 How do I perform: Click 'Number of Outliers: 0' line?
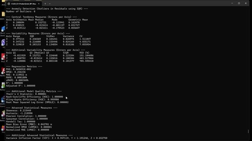(20, 11)
